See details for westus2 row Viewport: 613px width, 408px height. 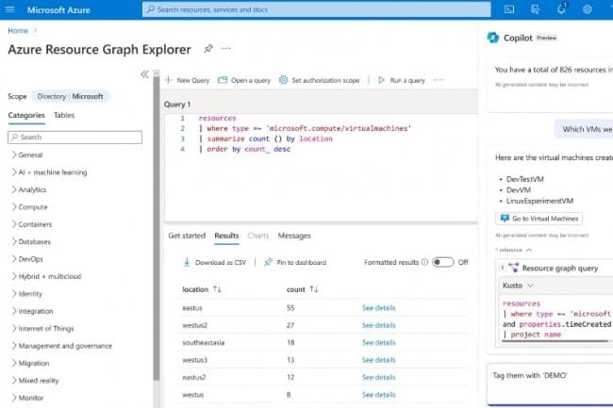pos(378,325)
